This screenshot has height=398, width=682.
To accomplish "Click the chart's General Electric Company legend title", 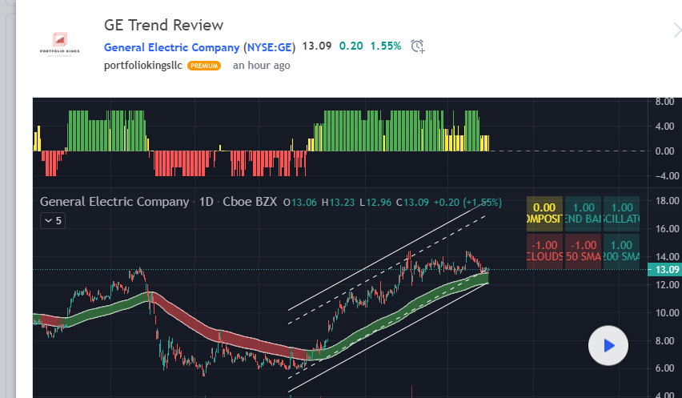I will click(x=114, y=202).
